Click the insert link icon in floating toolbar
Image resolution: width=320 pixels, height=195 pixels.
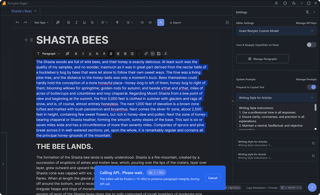[146, 54]
